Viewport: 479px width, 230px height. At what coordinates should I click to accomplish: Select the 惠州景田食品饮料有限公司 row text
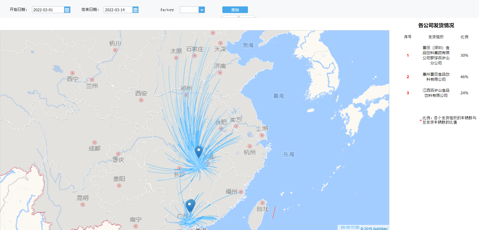(x=436, y=77)
